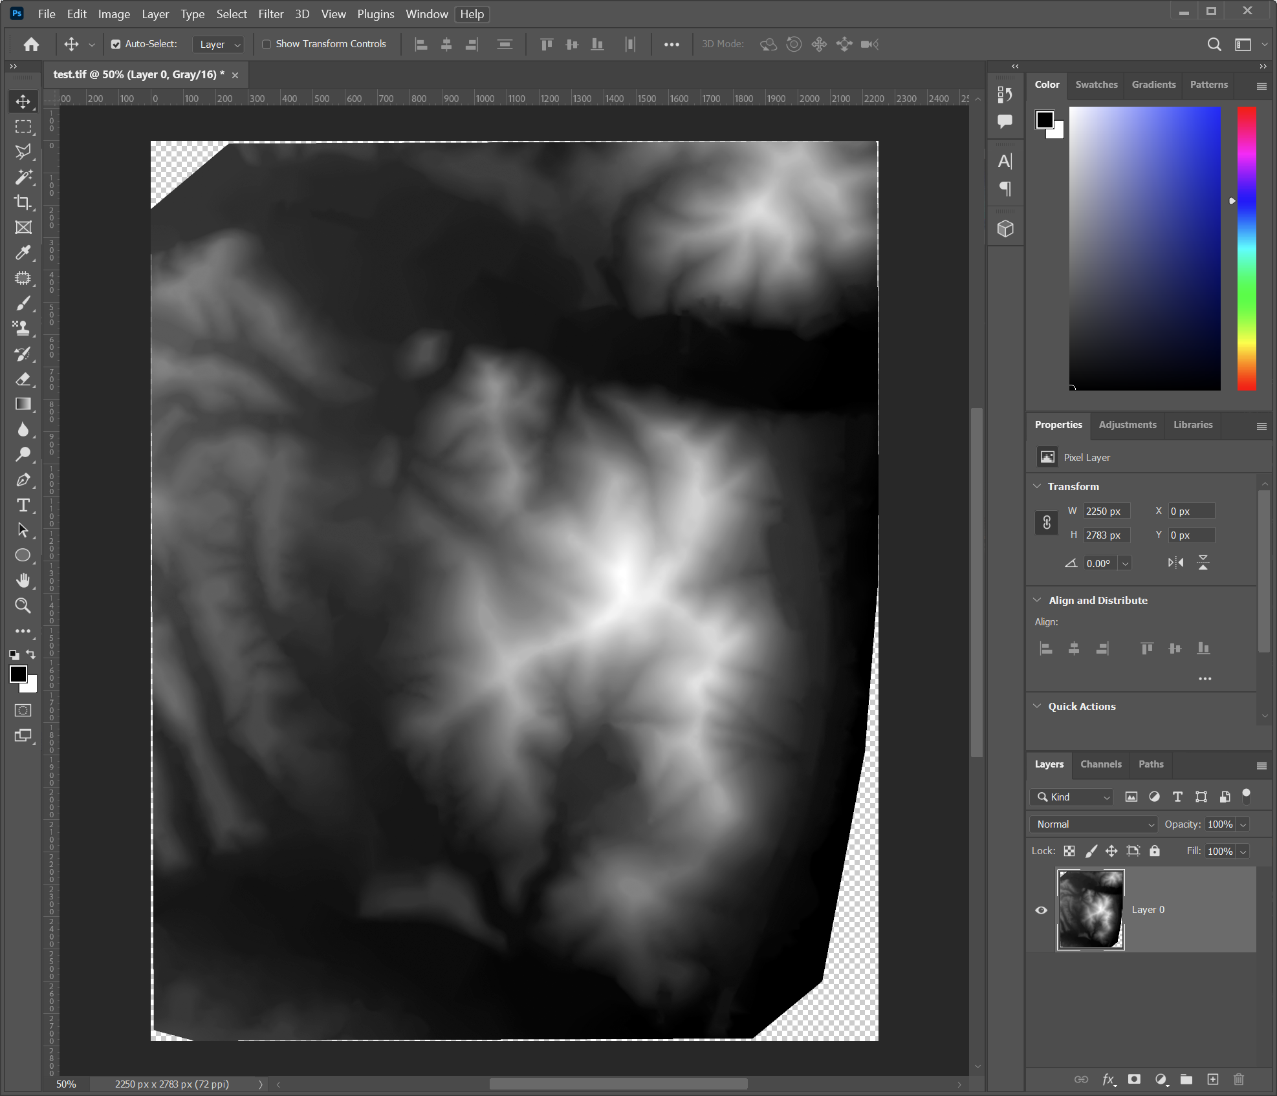Viewport: 1277px width, 1096px height.
Task: Click the hue spectrum slider bar
Action: 1246,249
